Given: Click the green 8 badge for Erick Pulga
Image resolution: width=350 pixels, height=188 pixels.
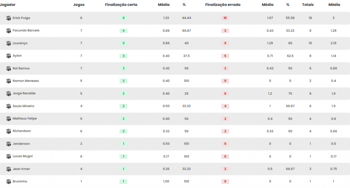Looking at the screenshot, I should click(123, 18).
